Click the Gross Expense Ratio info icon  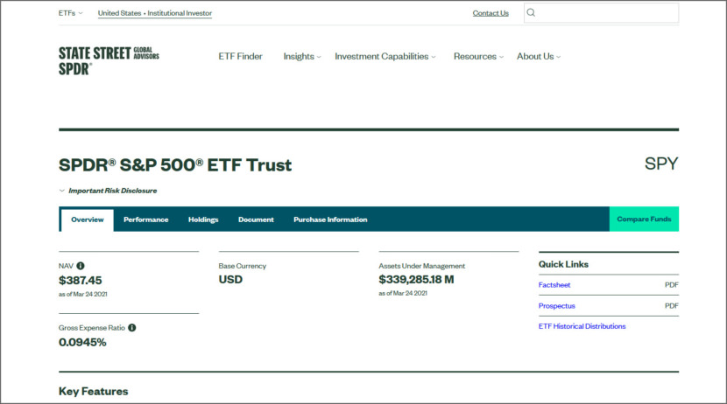coord(132,328)
